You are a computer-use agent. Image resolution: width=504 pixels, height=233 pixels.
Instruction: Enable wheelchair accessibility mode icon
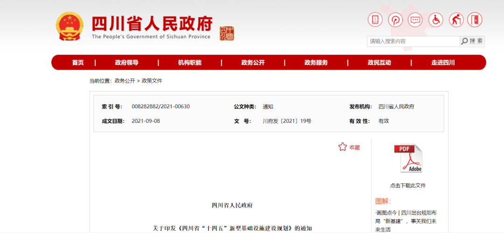point(436,20)
